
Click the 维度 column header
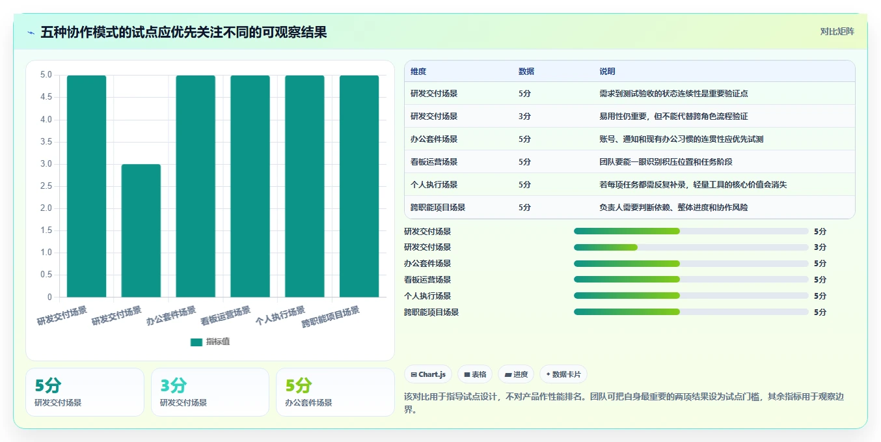[x=418, y=72]
